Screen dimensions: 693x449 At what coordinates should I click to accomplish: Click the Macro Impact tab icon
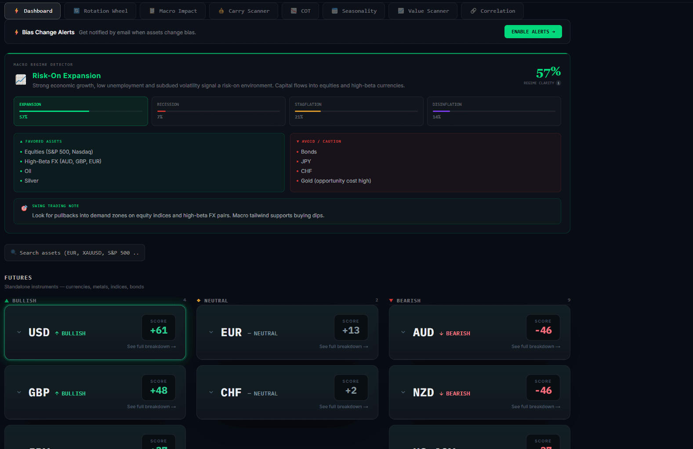(152, 11)
